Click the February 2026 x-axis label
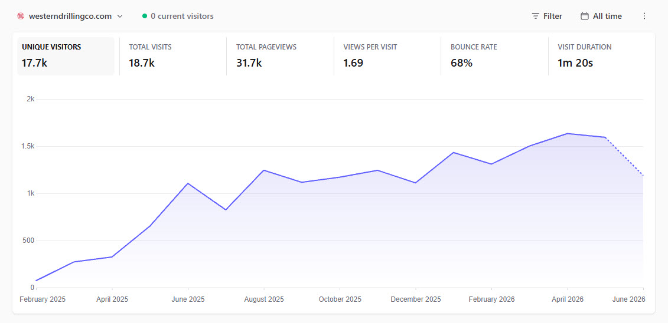 coord(491,299)
